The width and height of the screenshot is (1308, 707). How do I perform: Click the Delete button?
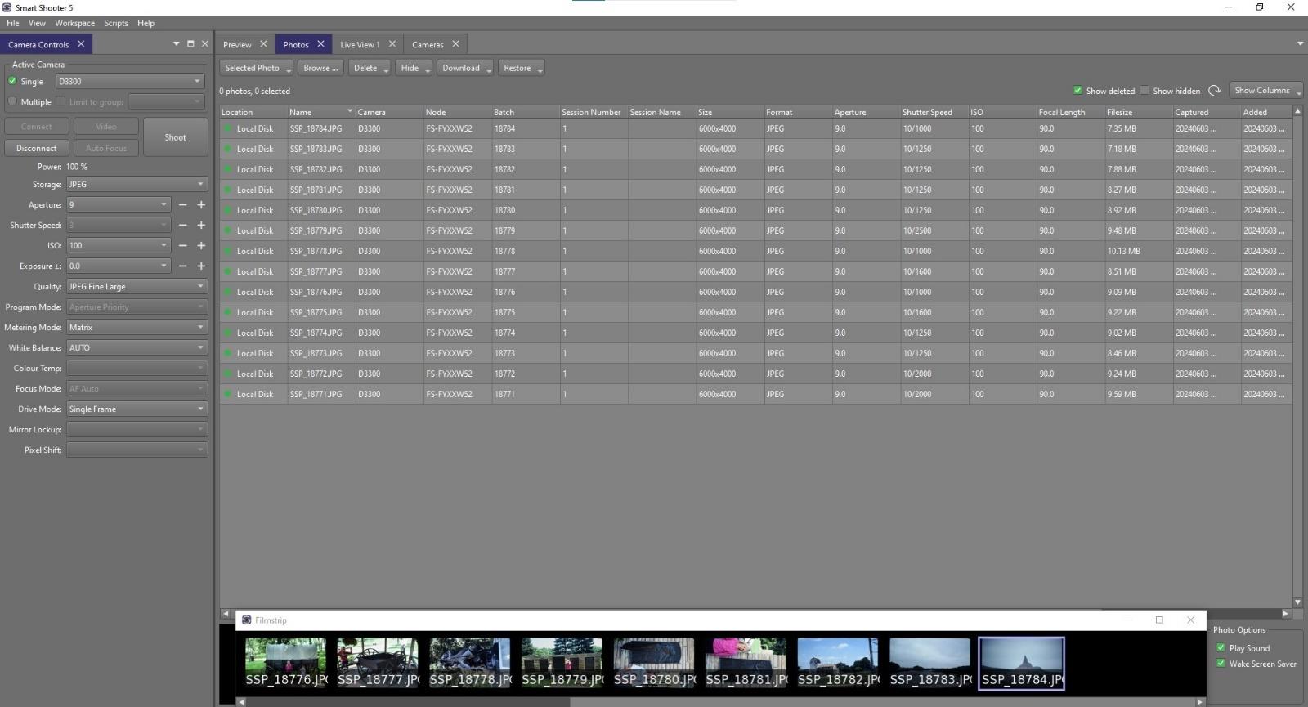(370, 68)
